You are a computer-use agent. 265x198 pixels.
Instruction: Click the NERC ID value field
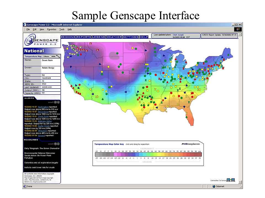point(51,84)
